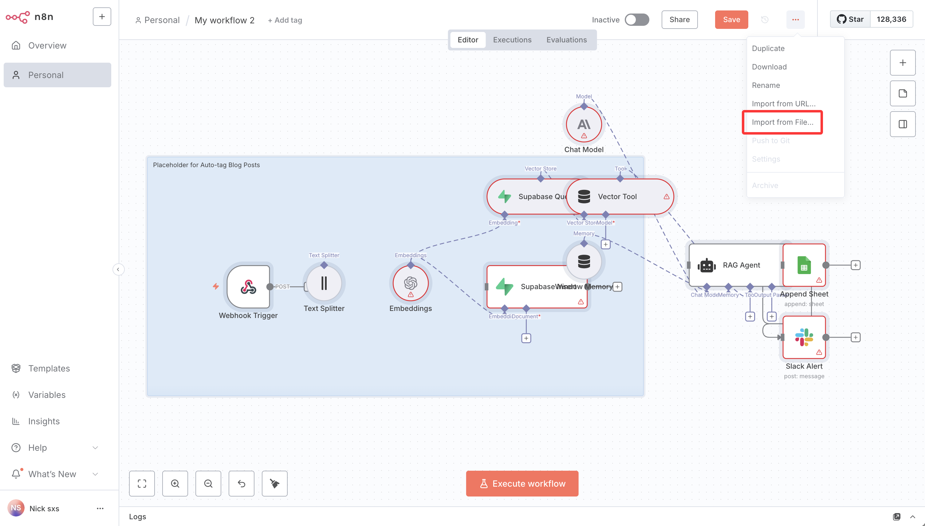The height and width of the screenshot is (526, 925).
Task: Open Nick sxs user options menu
Action: 100,508
